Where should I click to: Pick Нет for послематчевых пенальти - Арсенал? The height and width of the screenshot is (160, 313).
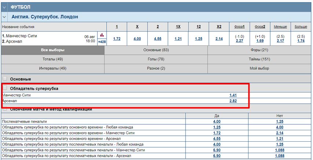(280, 156)
